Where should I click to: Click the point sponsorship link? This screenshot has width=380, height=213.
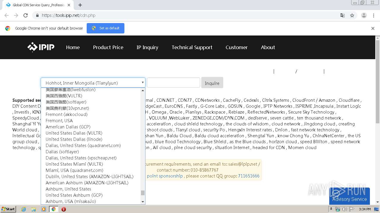coord(165,176)
